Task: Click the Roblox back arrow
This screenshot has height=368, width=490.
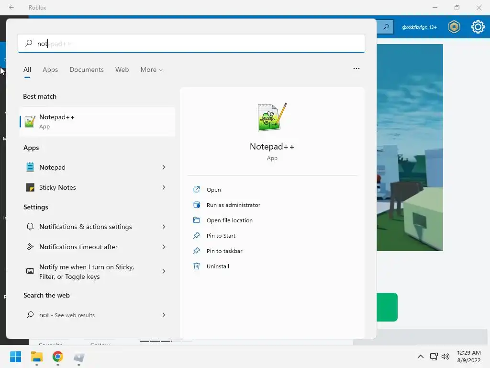Action: (11, 7)
